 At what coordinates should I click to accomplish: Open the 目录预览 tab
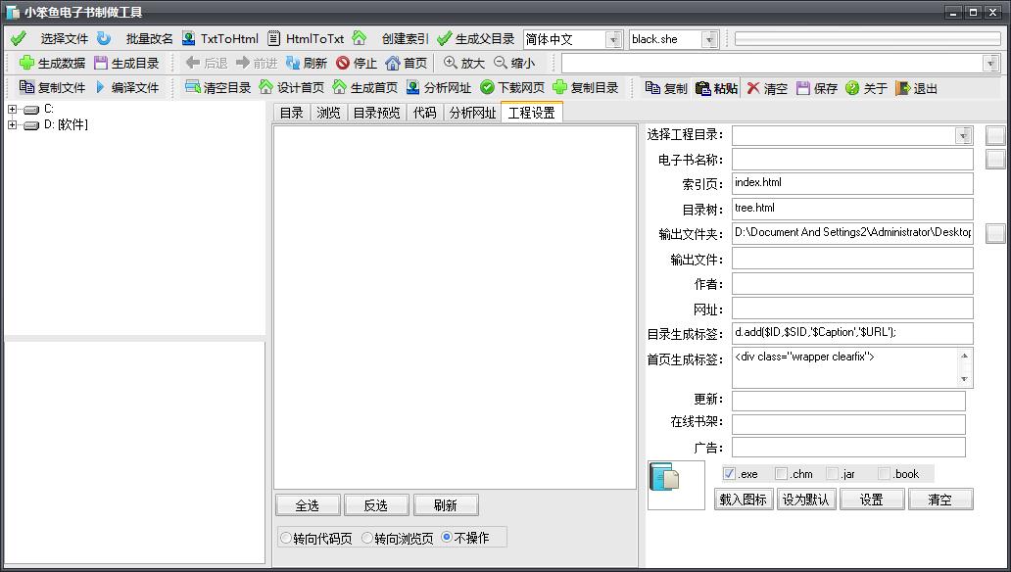[x=376, y=113]
